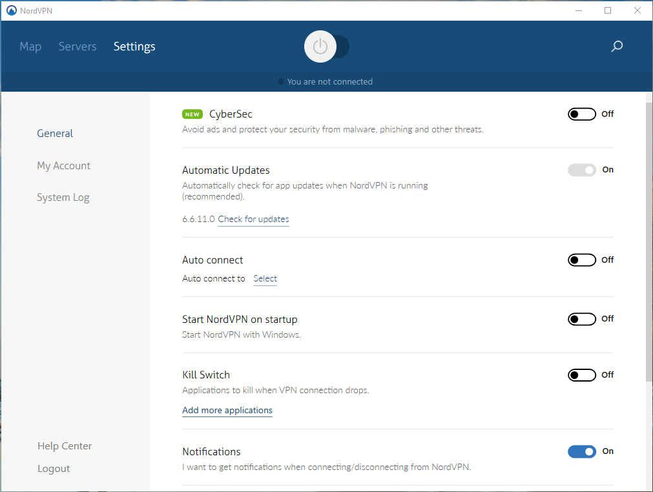The image size is (653, 492).
Task: Enable the CyberSec toggle
Action: (x=581, y=114)
